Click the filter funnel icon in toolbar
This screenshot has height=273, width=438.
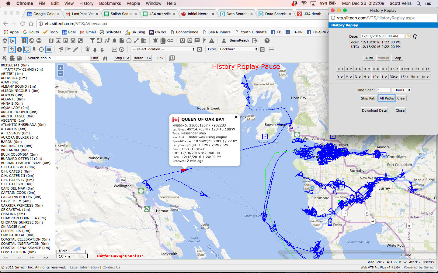[92, 41]
